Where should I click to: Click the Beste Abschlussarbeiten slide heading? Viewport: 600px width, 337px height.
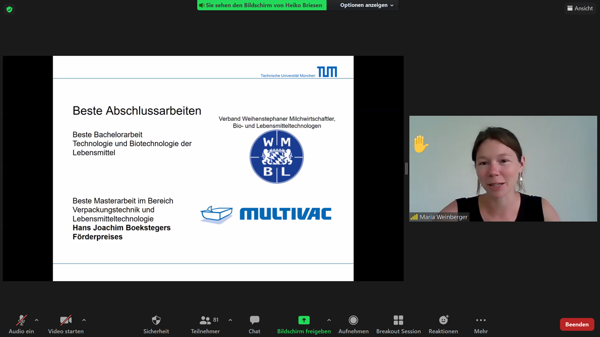pyautogui.click(x=137, y=111)
